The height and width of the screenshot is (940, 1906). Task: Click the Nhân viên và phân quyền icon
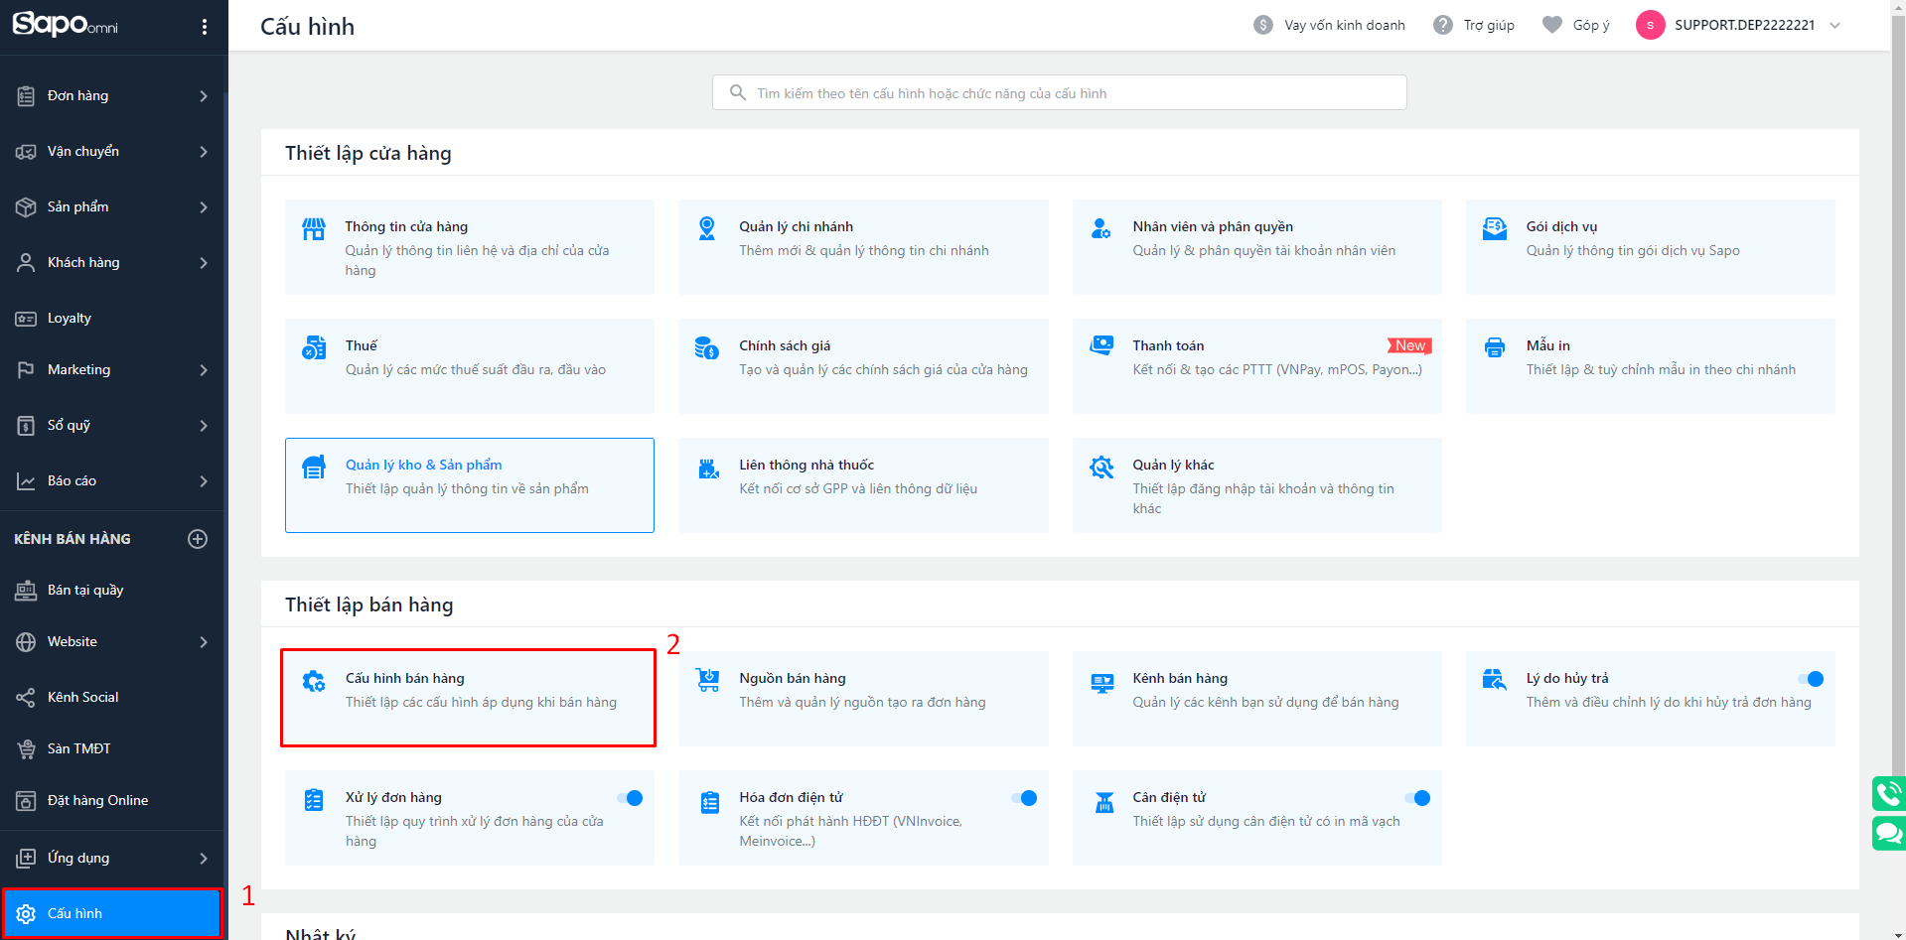point(1100,228)
